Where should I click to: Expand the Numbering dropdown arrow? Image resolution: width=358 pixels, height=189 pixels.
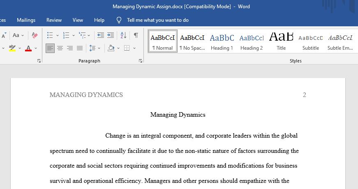[73, 35]
